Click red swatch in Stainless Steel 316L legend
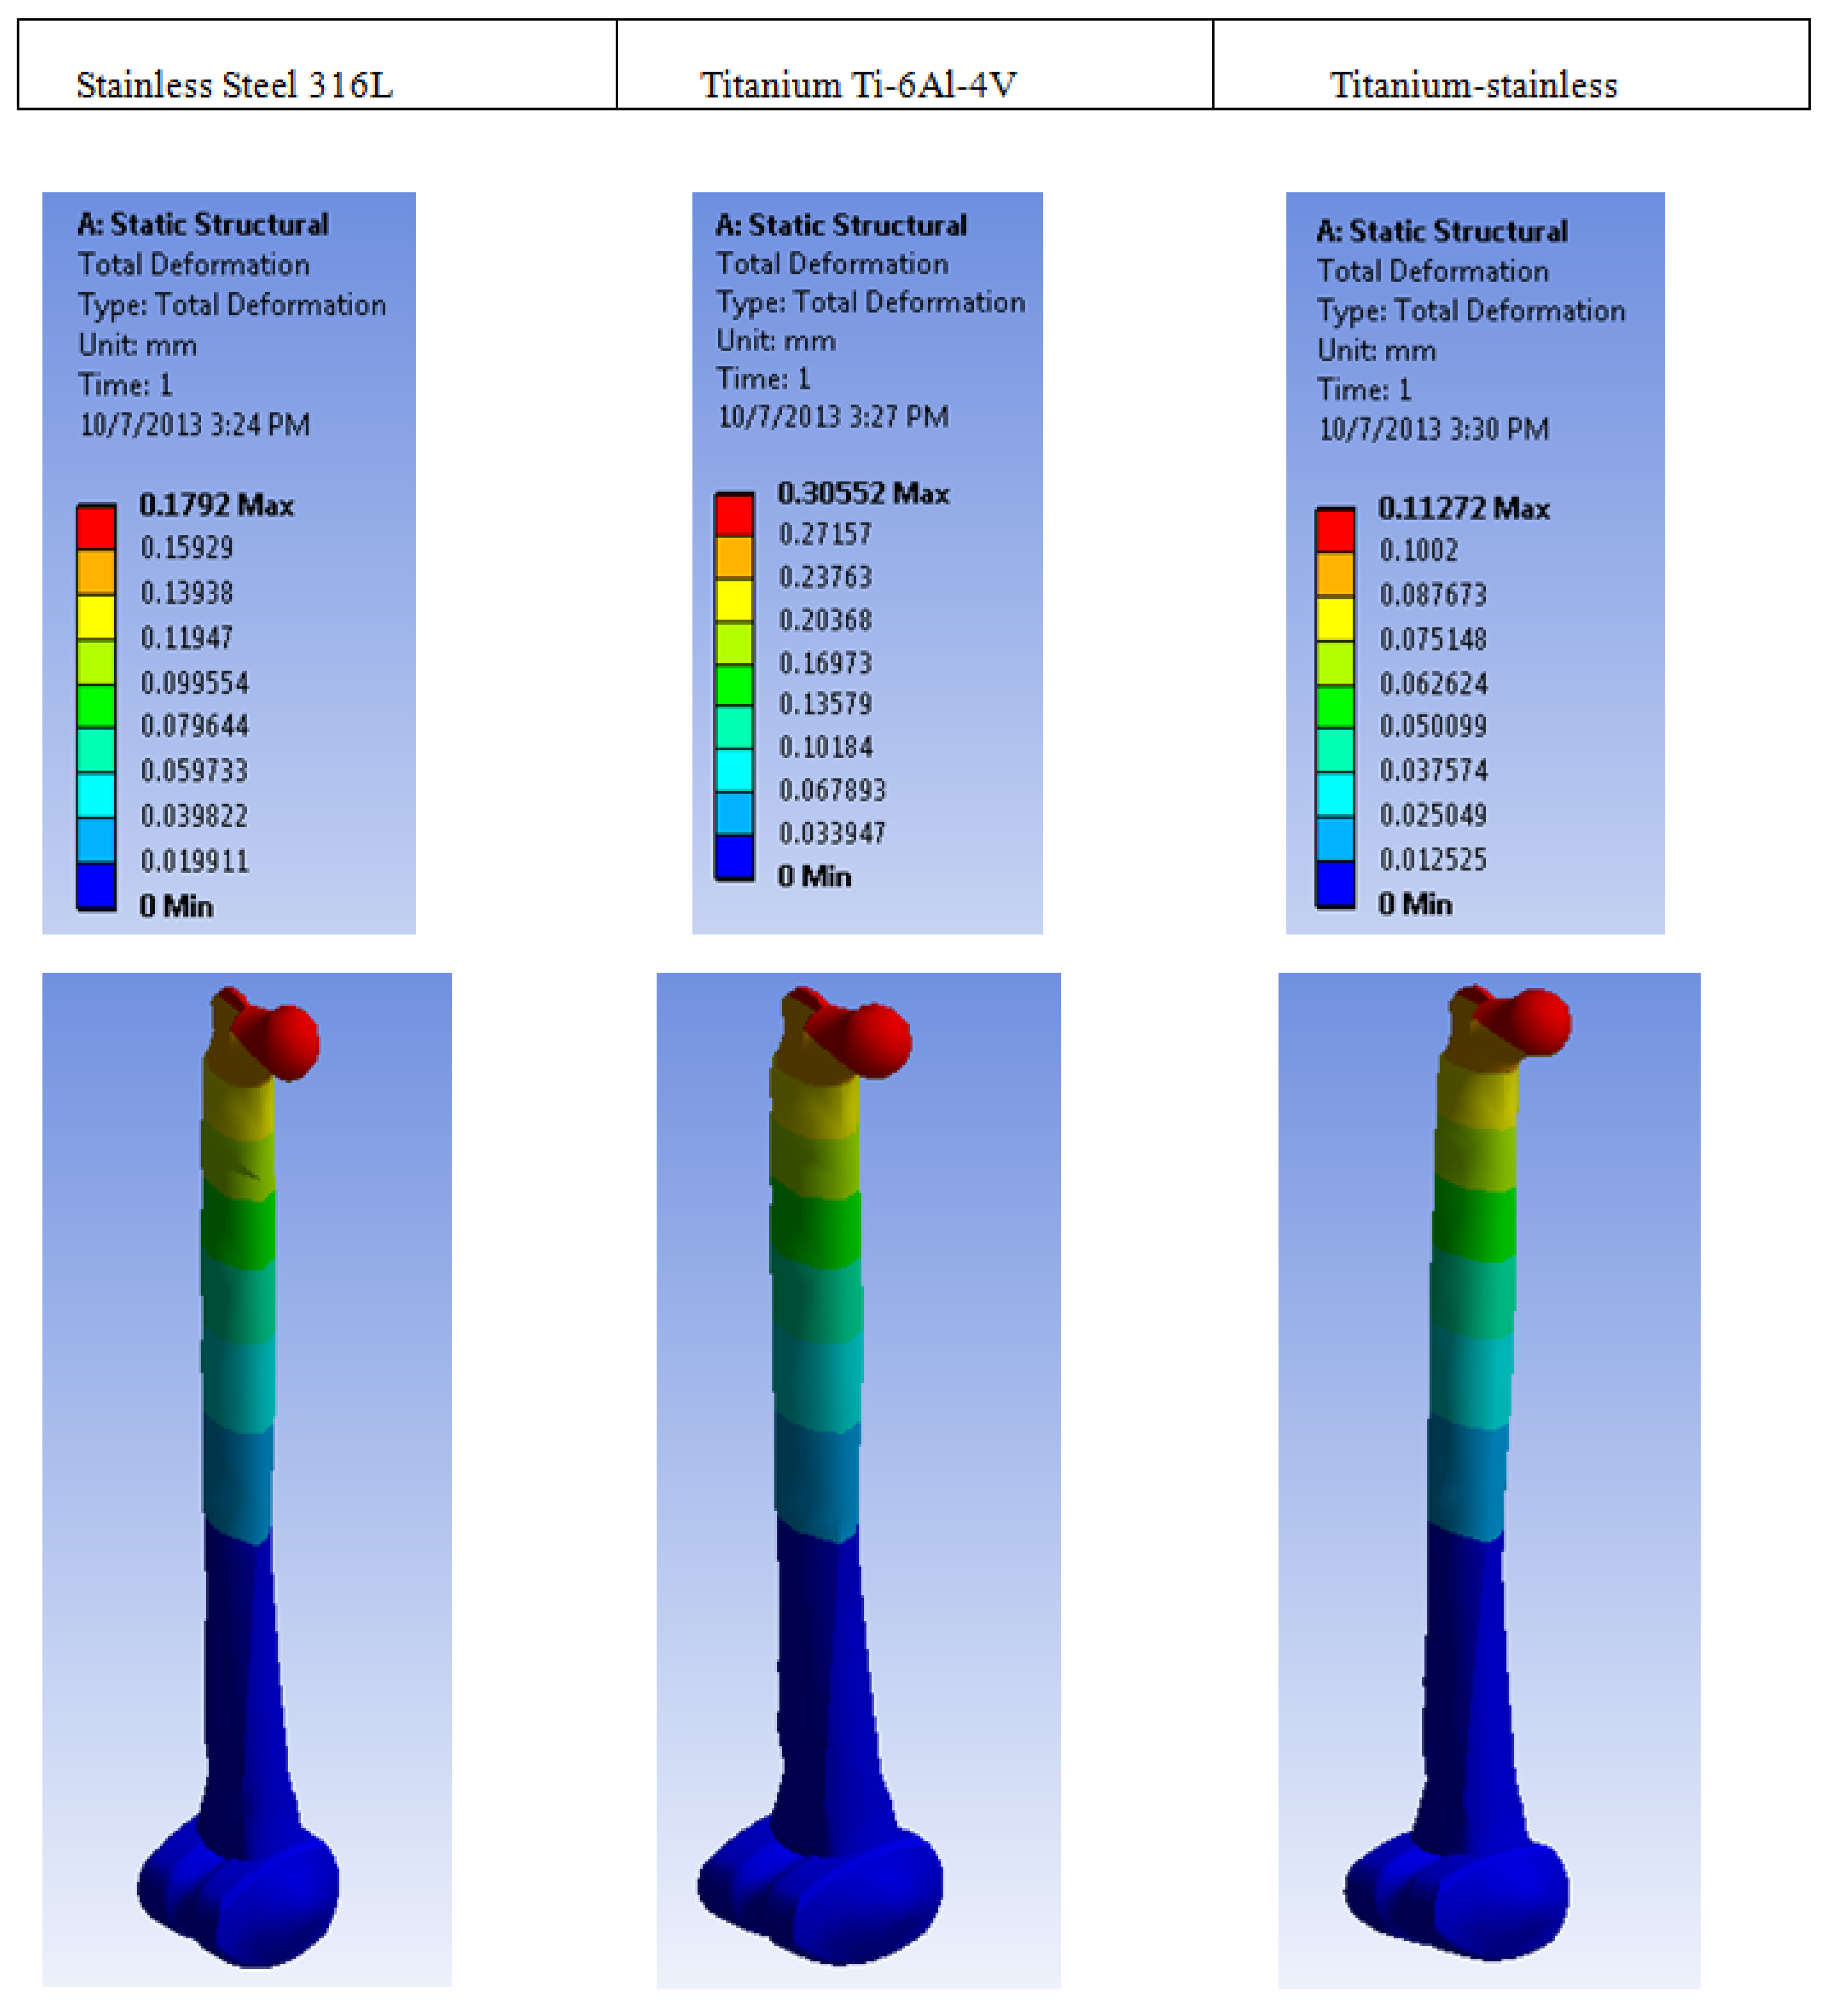 [x=96, y=527]
